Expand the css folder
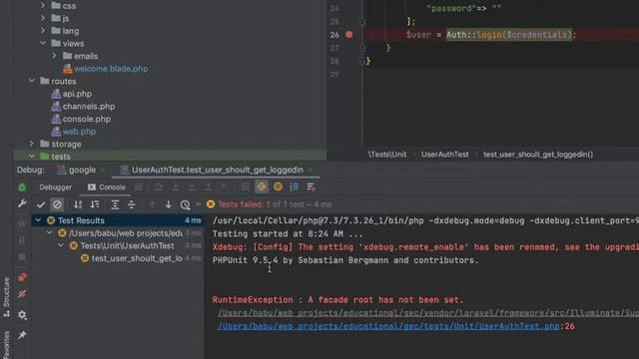639x359 pixels. coord(43,6)
